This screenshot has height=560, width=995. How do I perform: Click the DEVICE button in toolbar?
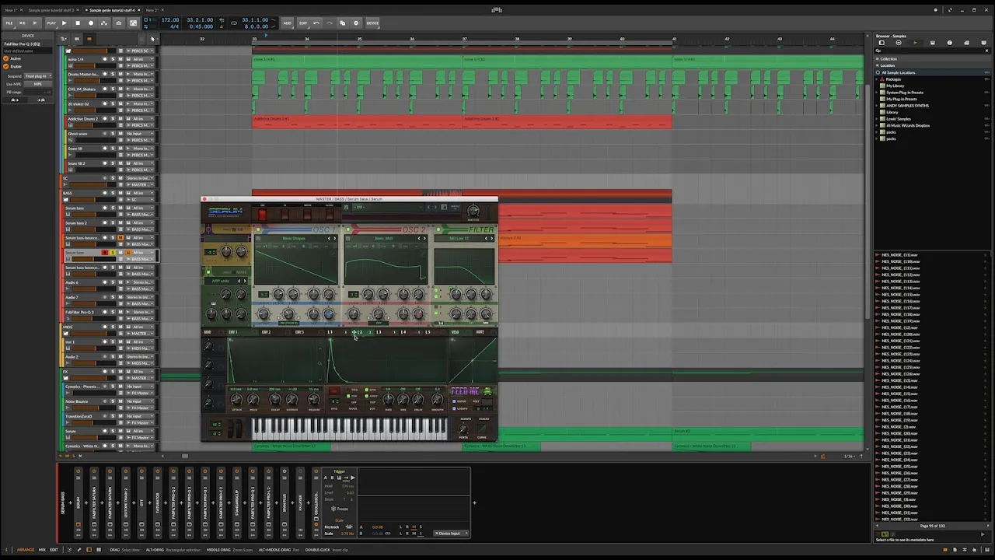pos(372,23)
